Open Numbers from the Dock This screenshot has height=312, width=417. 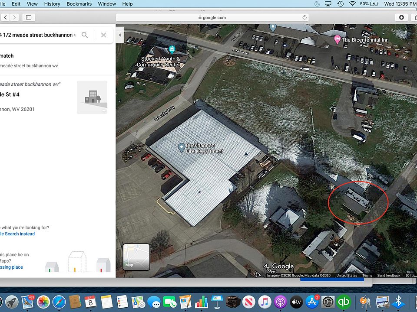(x=201, y=302)
